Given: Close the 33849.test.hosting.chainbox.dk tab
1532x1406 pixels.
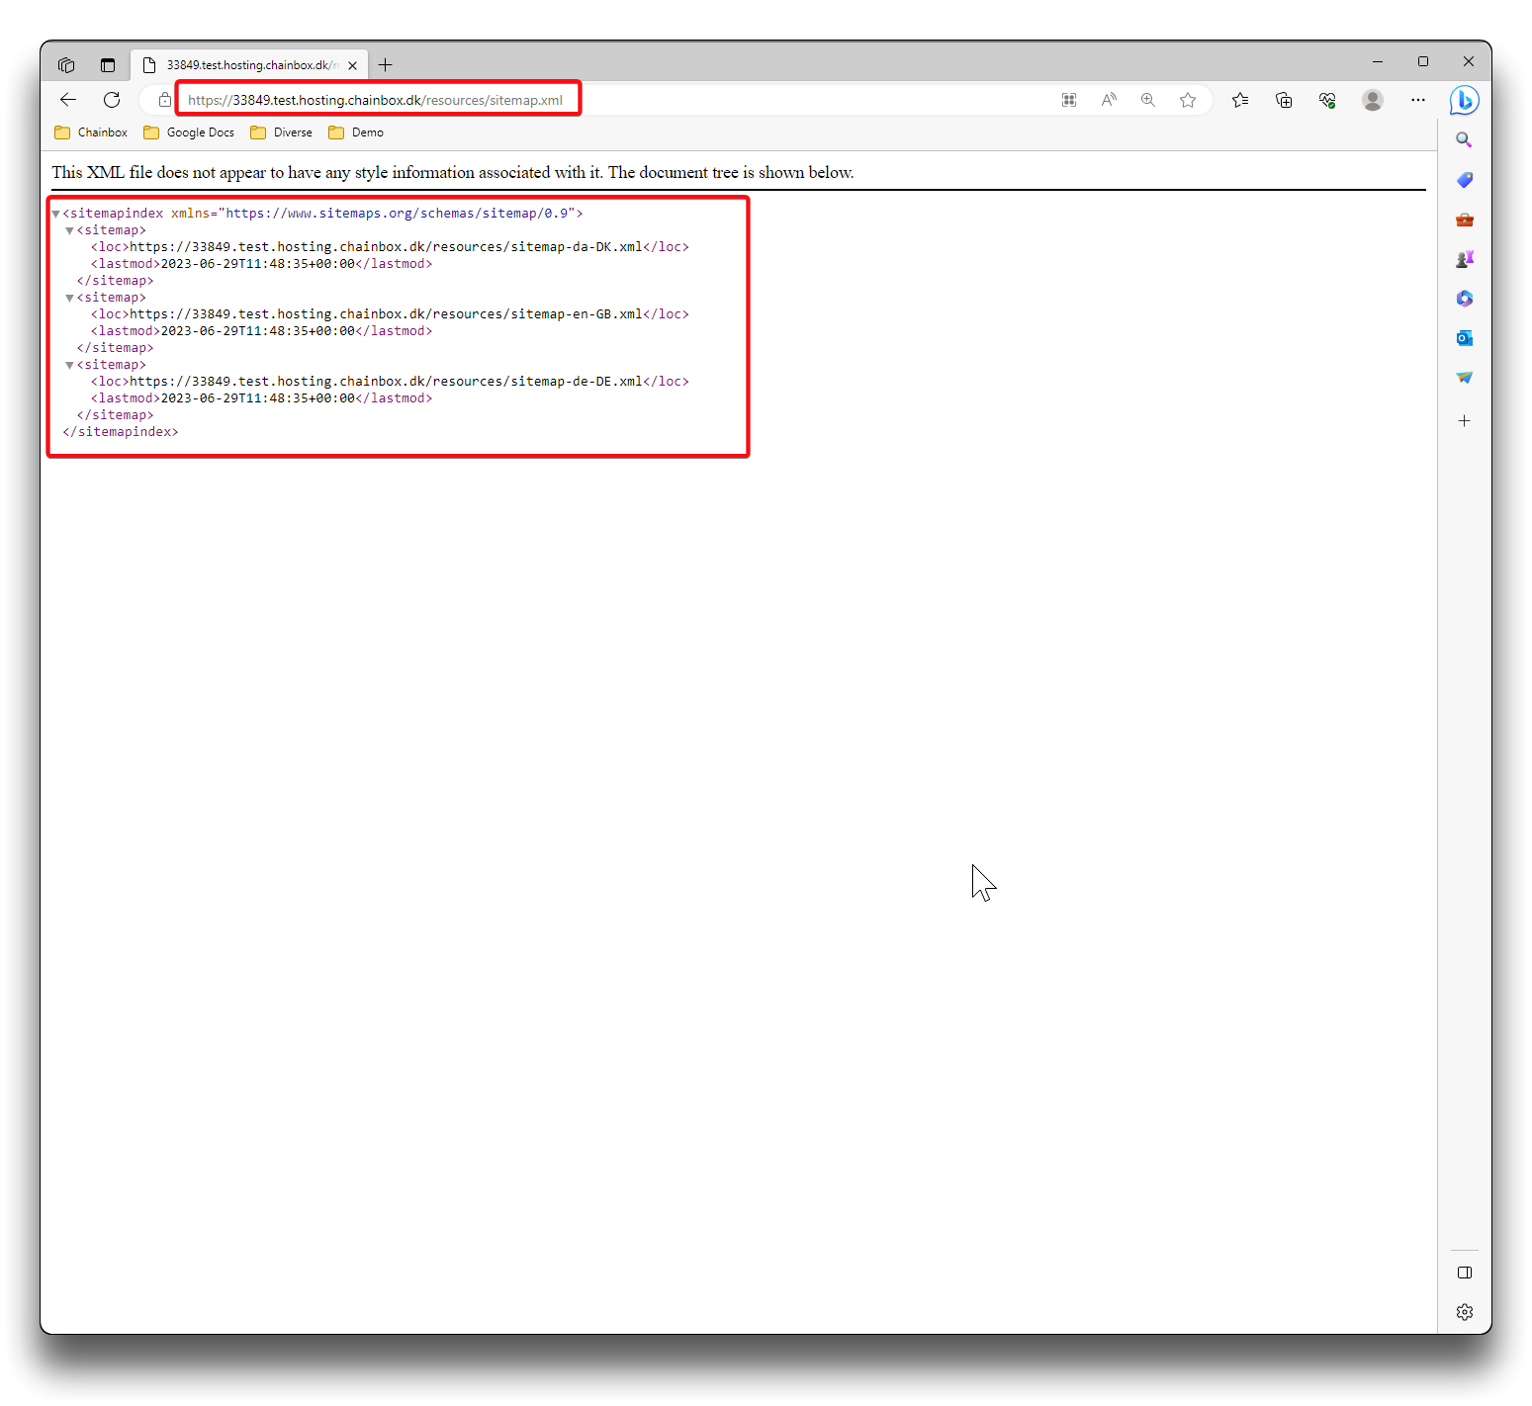Looking at the screenshot, I should [352, 65].
